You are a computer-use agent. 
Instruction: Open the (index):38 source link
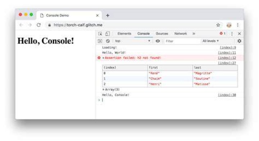[227, 95]
